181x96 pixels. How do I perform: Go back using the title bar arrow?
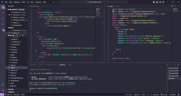tap(54, 2)
